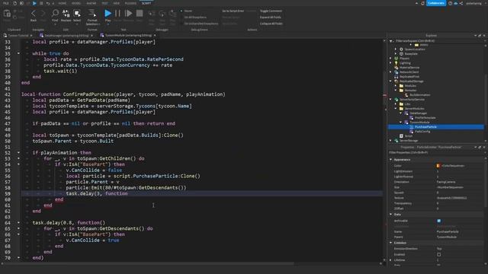Click the Explorer filter workspace field
Image resolution: width=488 pixels, height=274 pixels.
[x=435, y=40]
